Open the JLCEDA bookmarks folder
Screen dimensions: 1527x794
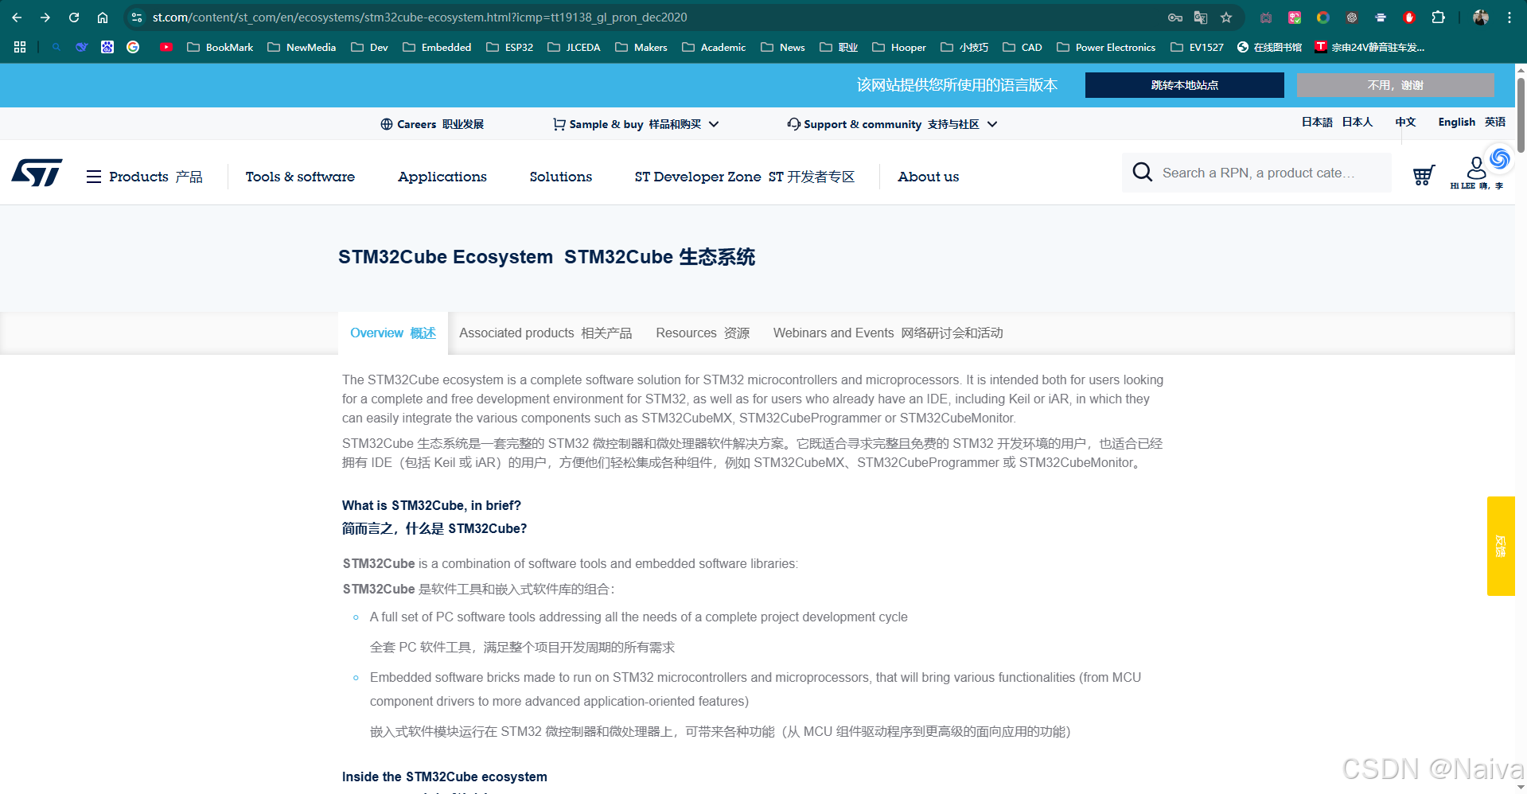[574, 47]
